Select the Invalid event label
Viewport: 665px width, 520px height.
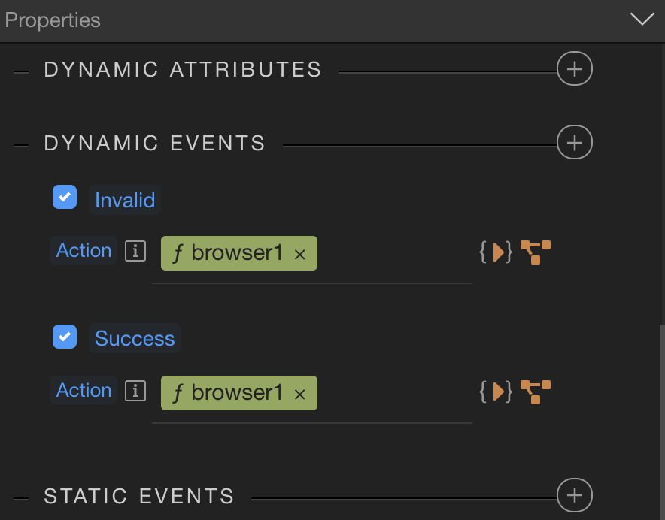click(x=125, y=200)
